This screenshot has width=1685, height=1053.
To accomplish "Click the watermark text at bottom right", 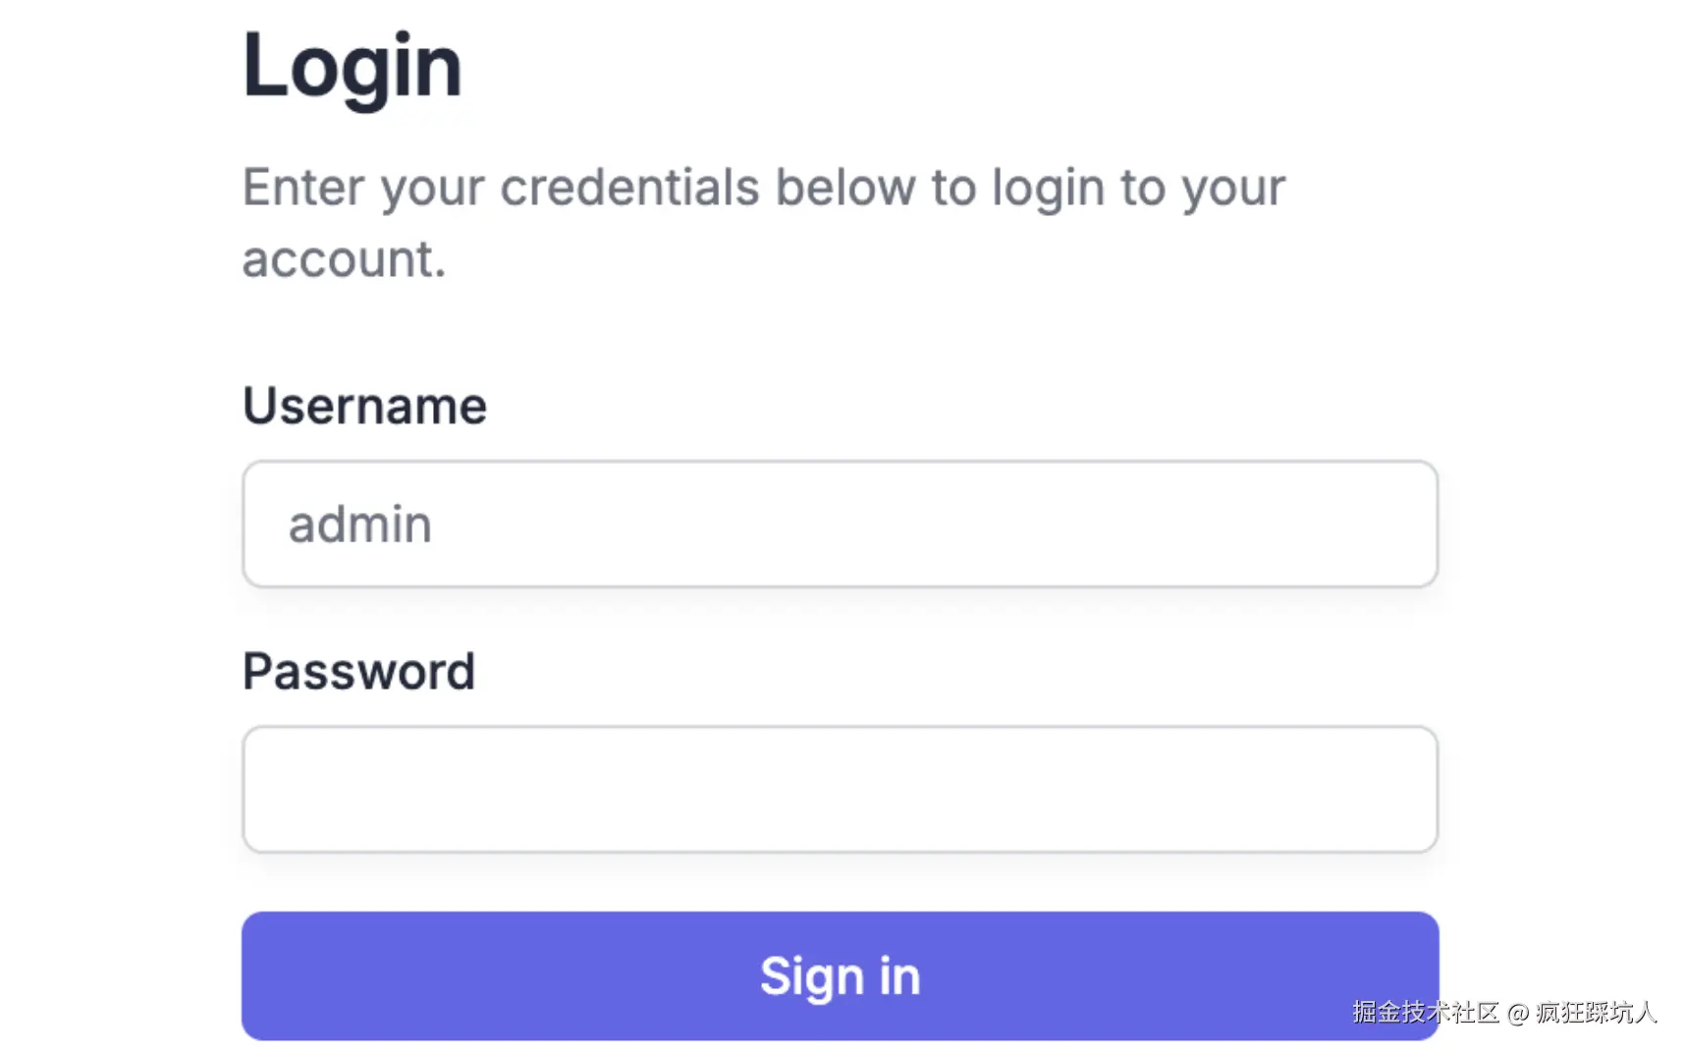I will [1503, 1013].
